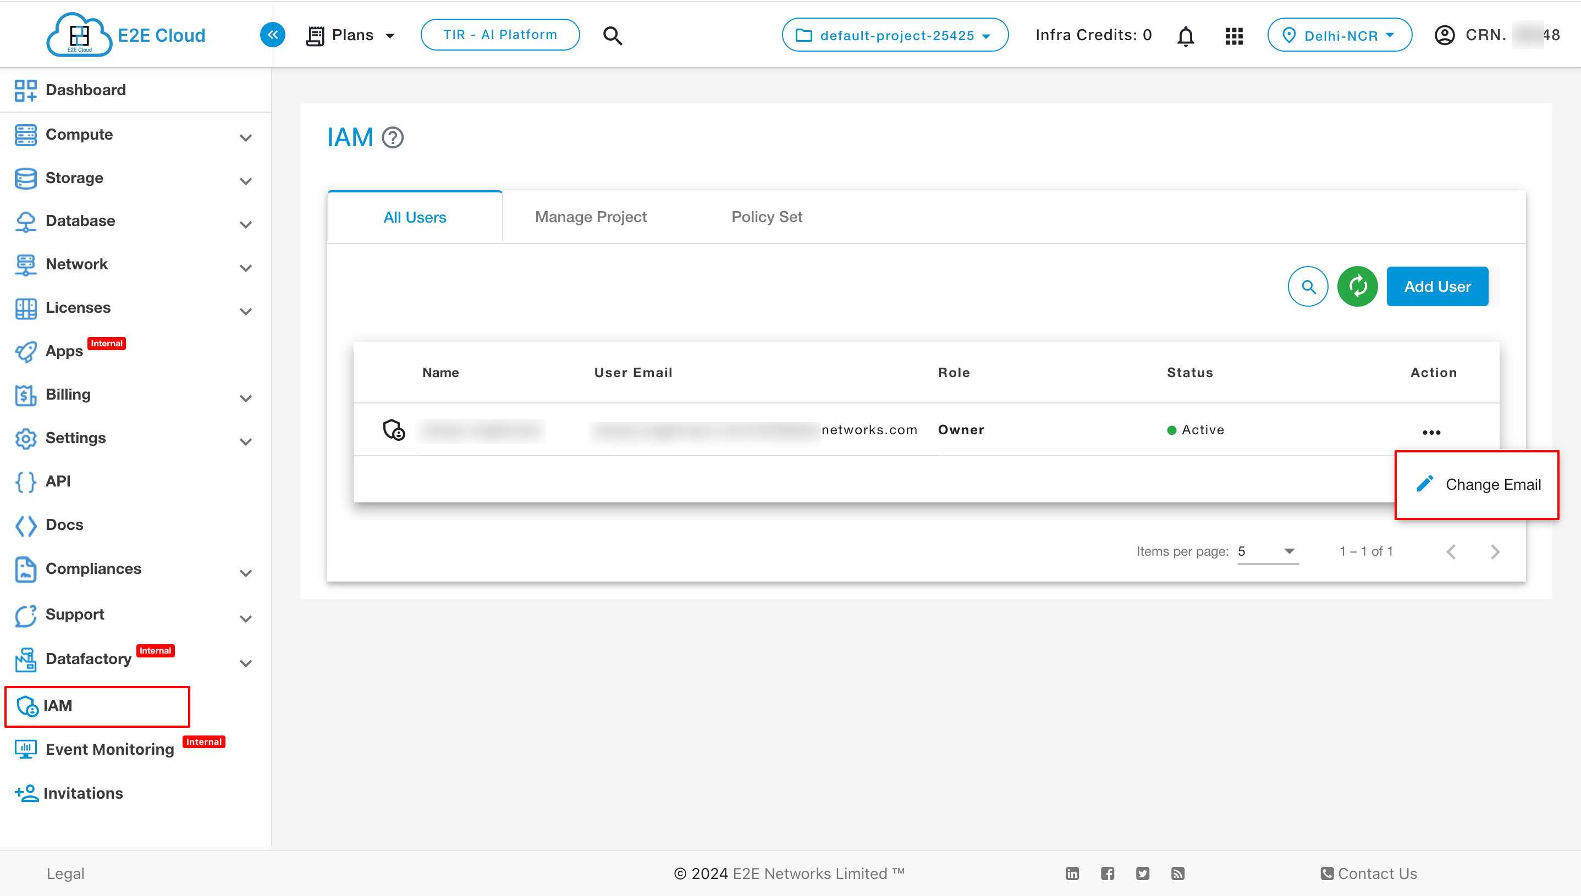Click the Datafactory sidebar icon
This screenshot has width=1581, height=896.
[x=26, y=660]
